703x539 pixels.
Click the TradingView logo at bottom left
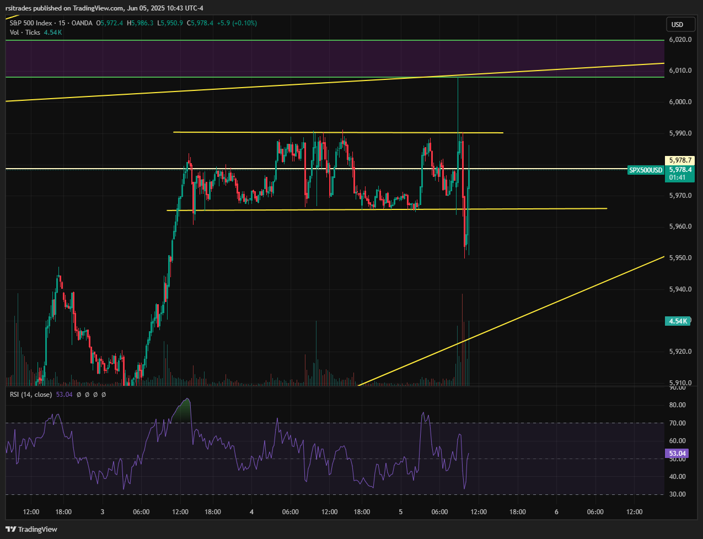tap(31, 529)
